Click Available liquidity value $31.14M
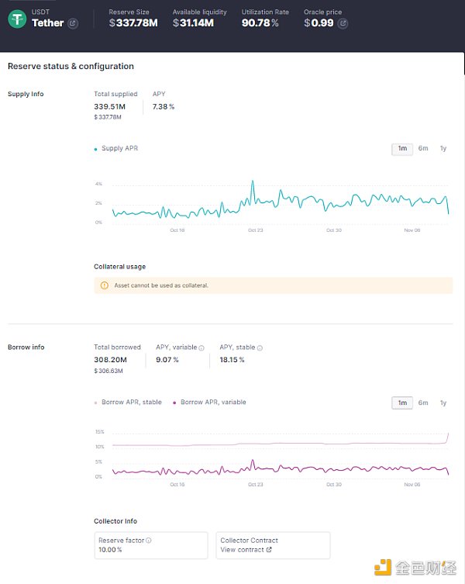This screenshot has width=465, height=584. pos(193,23)
